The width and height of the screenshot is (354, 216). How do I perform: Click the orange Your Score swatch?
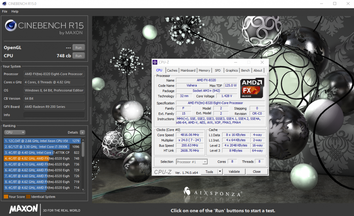point(6,197)
